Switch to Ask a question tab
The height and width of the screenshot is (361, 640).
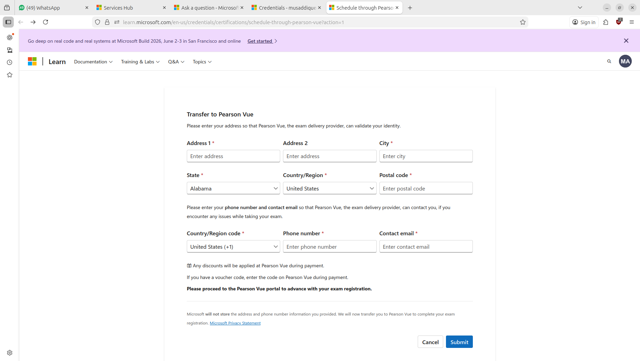point(209,8)
